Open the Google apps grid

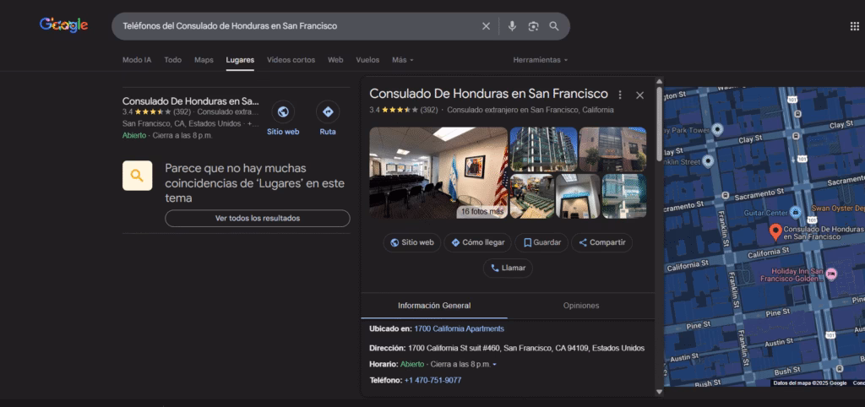pyautogui.click(x=854, y=26)
